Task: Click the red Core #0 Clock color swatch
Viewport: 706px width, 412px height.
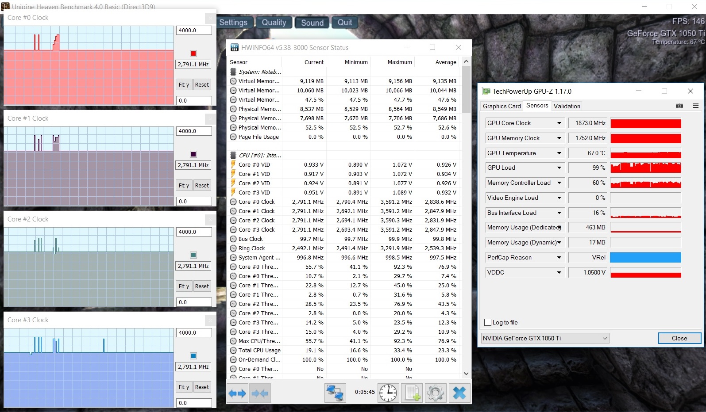Action: pos(193,53)
